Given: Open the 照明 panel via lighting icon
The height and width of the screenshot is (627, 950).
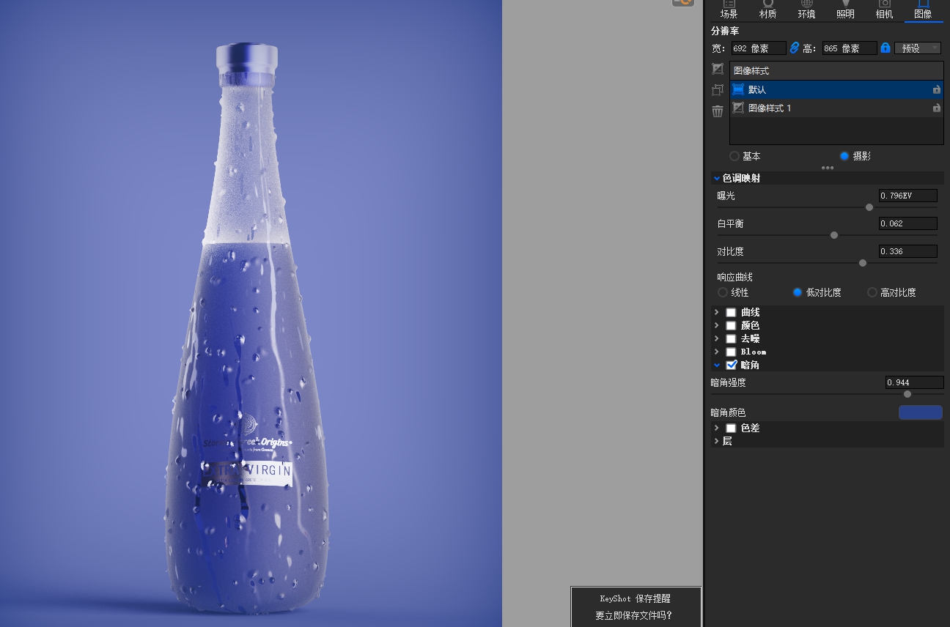Looking at the screenshot, I should click(845, 10).
